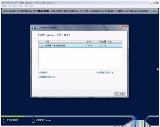160x127 pixels.
Task: Click step 1 正在收集信息 label
Action: tap(12, 120)
